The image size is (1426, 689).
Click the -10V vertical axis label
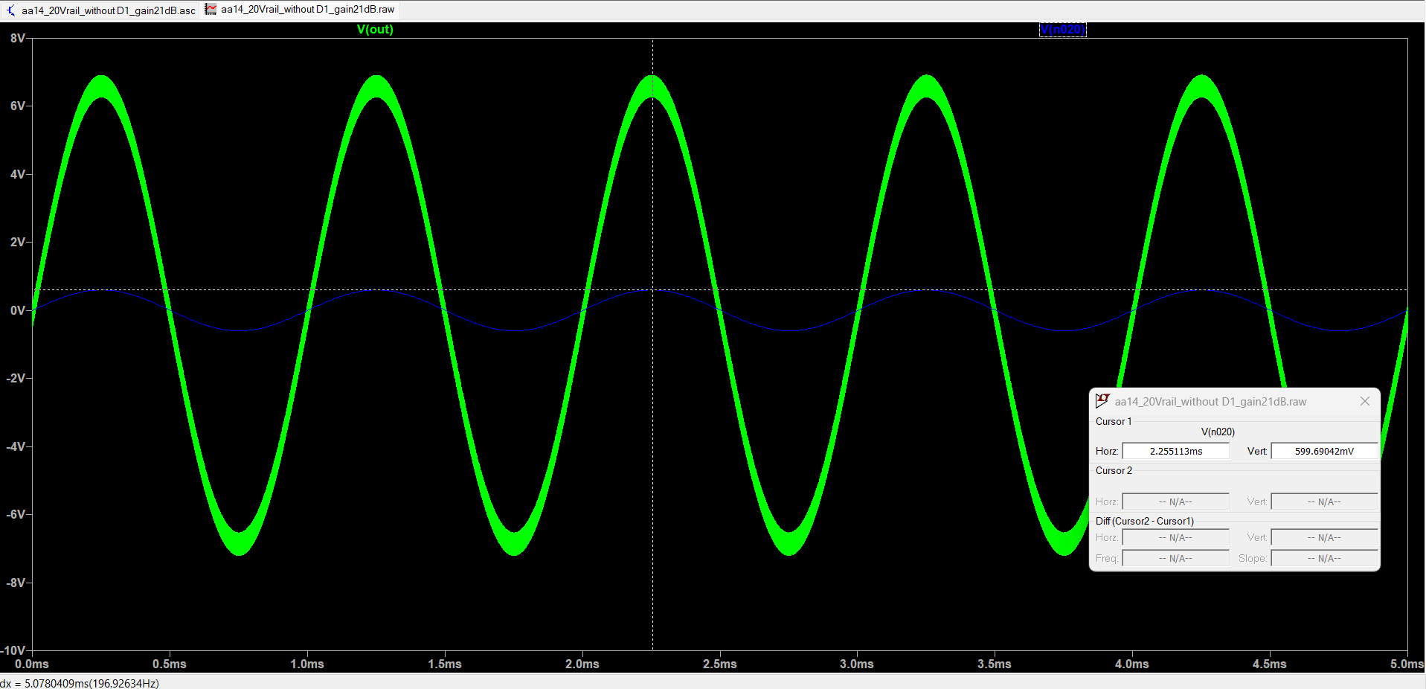[13, 651]
